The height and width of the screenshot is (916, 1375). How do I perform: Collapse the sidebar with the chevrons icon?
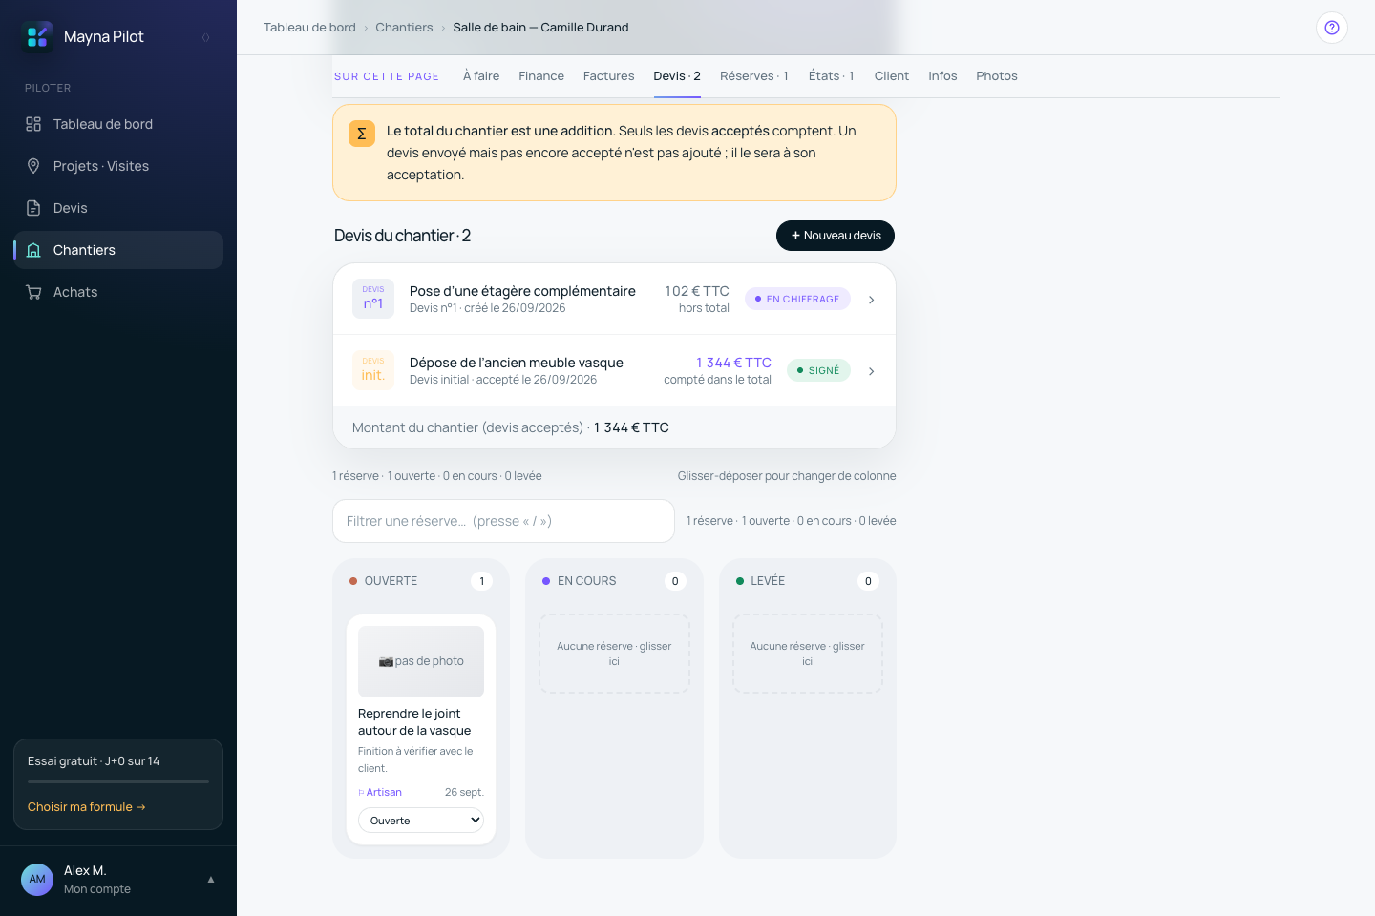(x=205, y=37)
